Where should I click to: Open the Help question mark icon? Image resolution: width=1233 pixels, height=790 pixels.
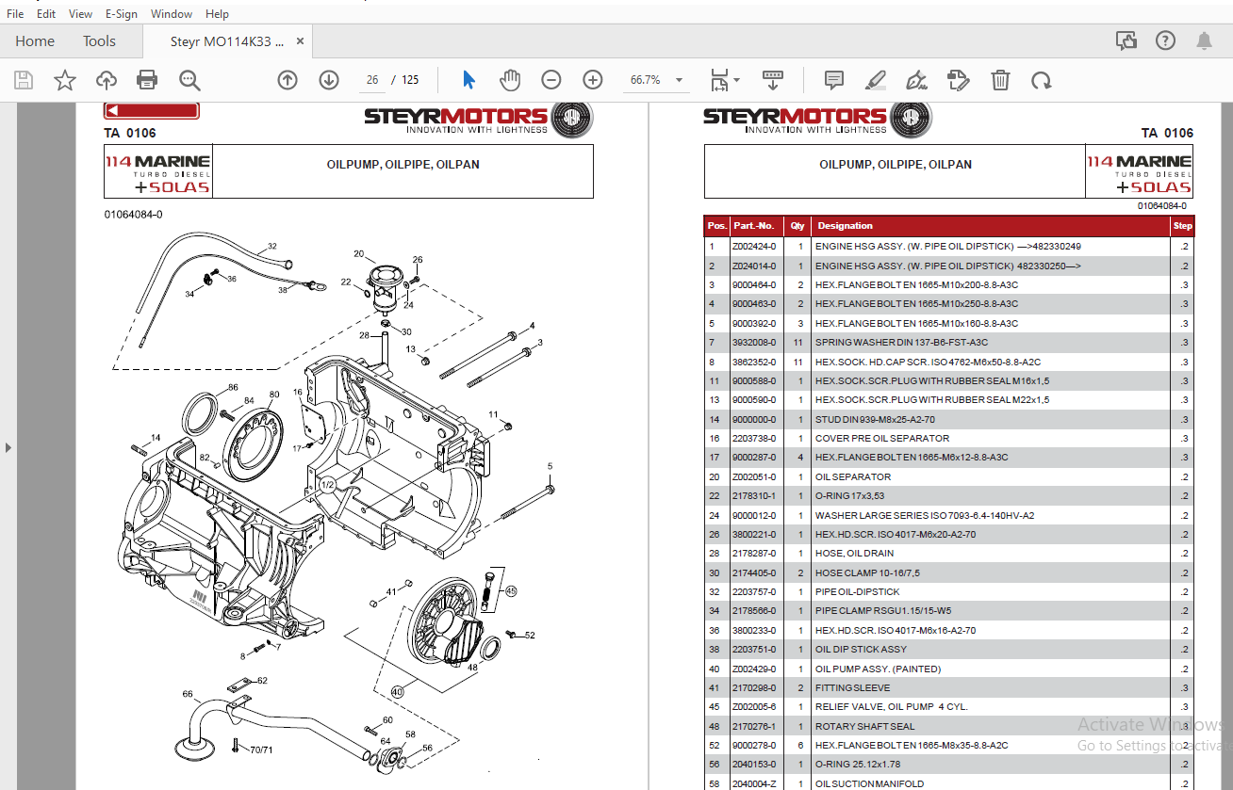click(1166, 40)
